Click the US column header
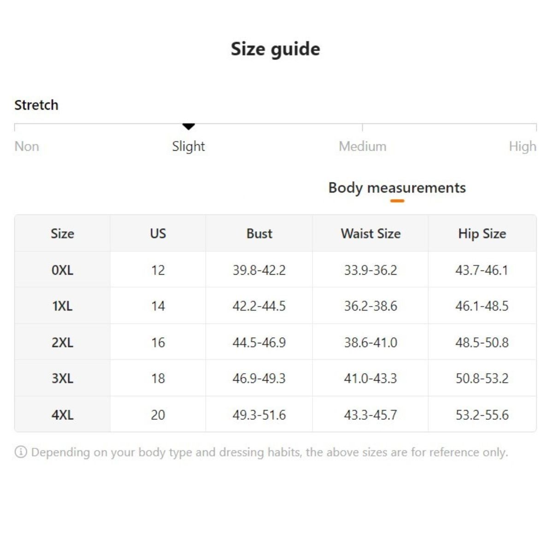This screenshot has width=553, height=553. click(158, 234)
